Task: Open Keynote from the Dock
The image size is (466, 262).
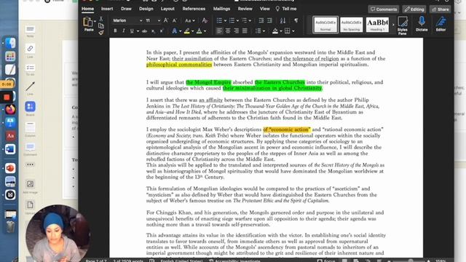Action: pyautogui.click(x=10, y=122)
